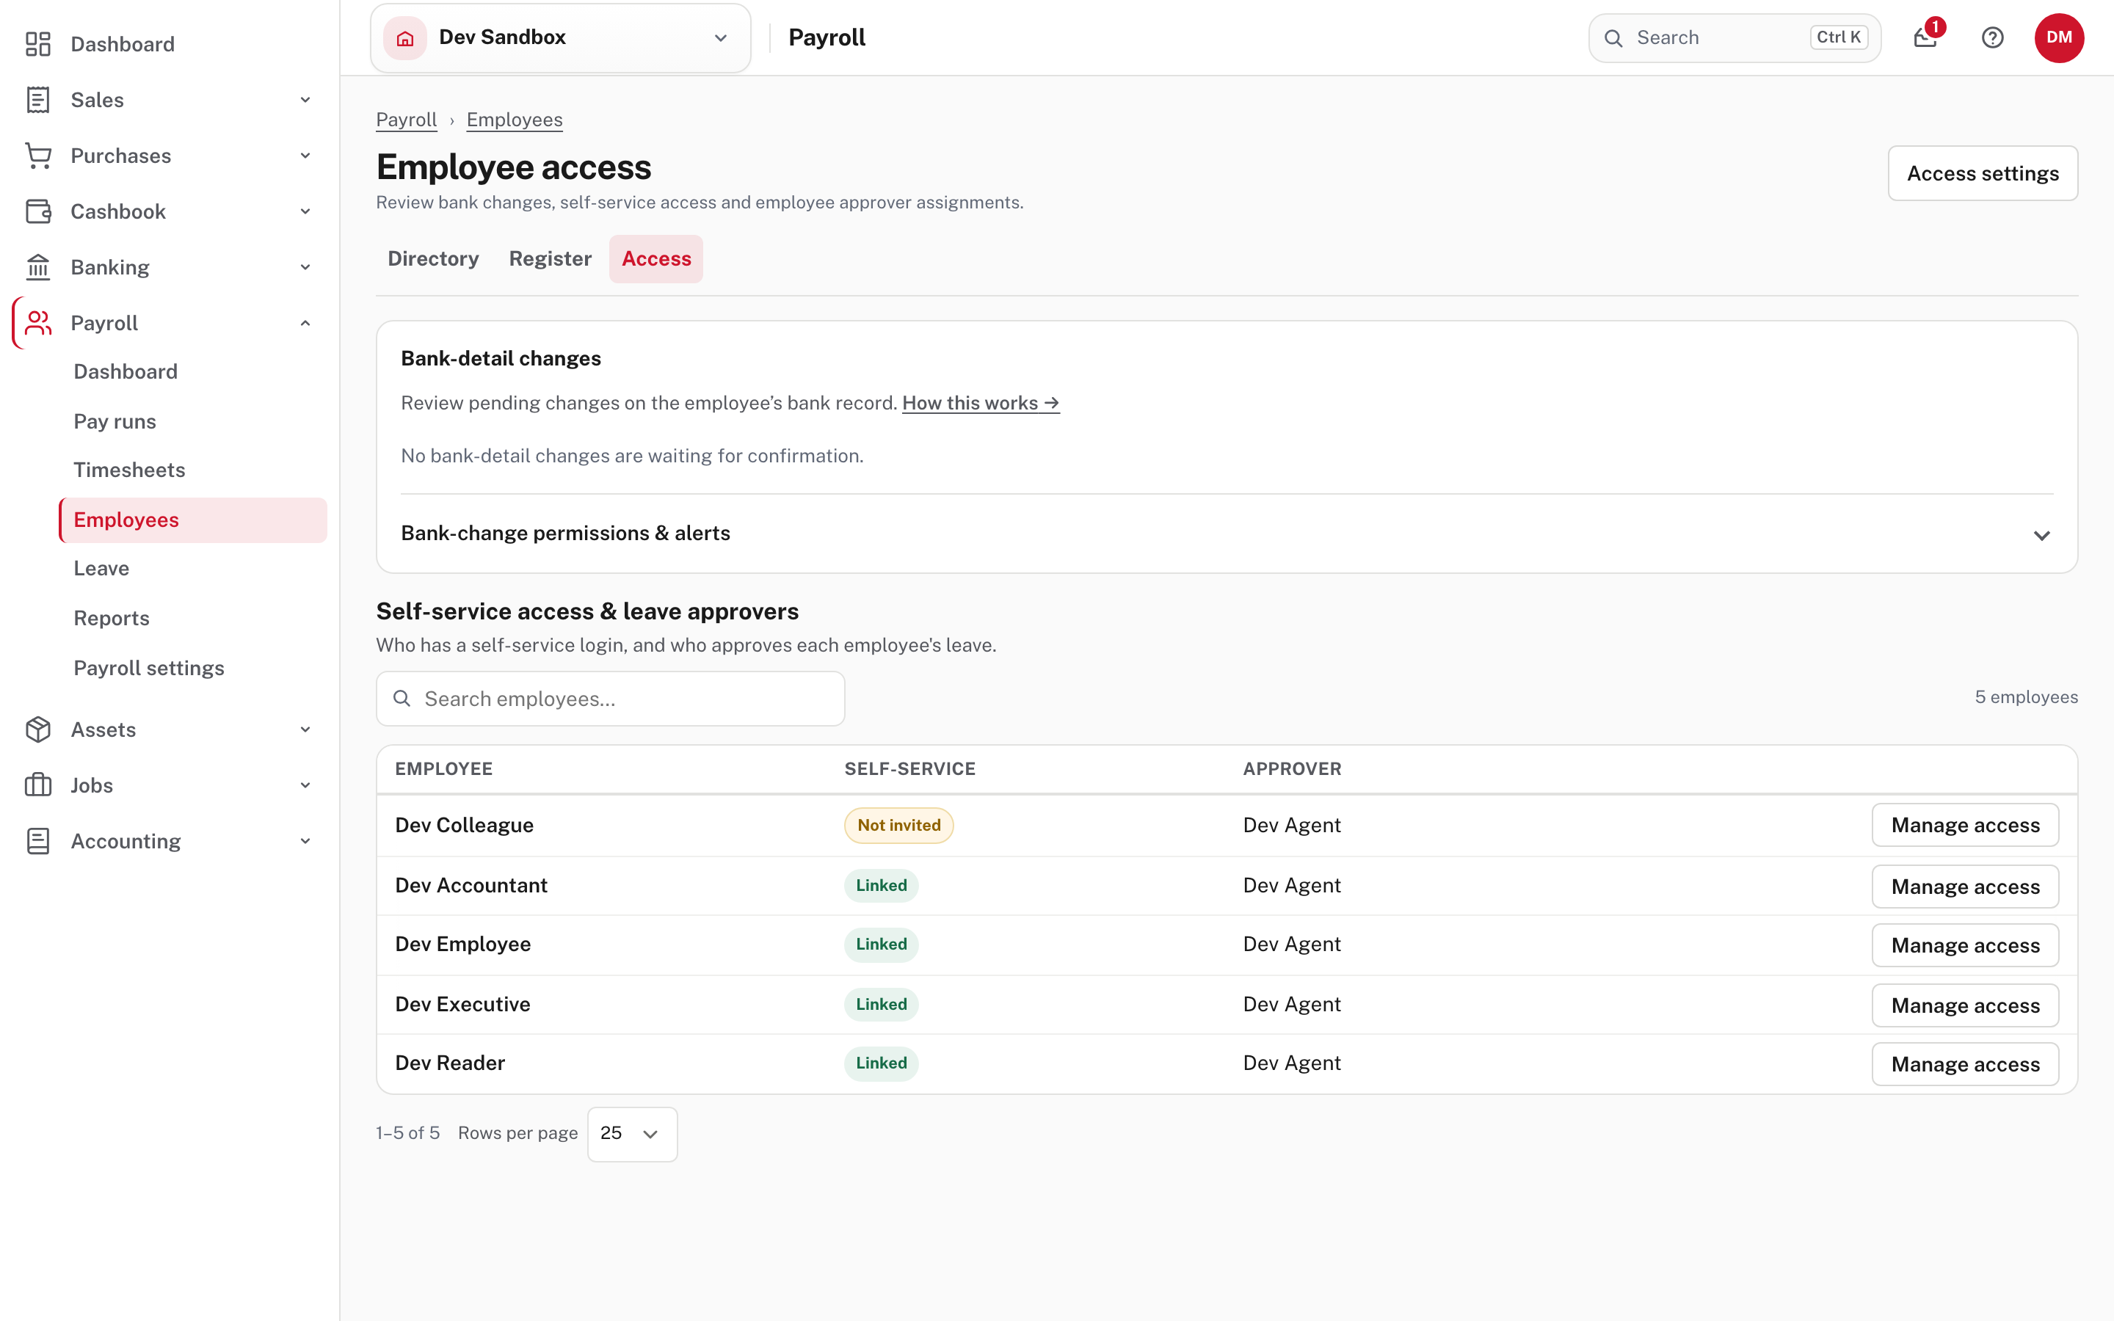Image resolution: width=2114 pixels, height=1321 pixels.
Task: Click Dev Accountant employee name
Action: 471,886
